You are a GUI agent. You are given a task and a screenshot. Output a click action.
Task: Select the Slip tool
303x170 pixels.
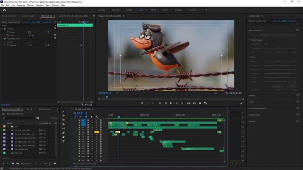pyautogui.click(x=63, y=128)
